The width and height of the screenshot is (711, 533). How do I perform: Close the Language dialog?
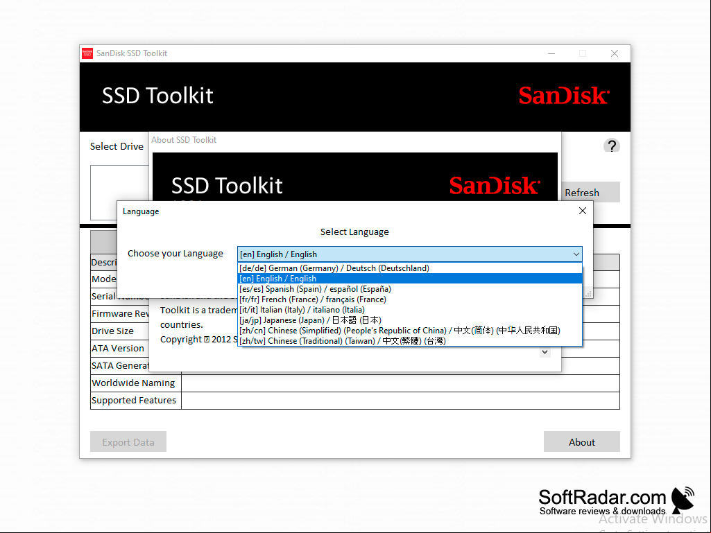tap(583, 211)
